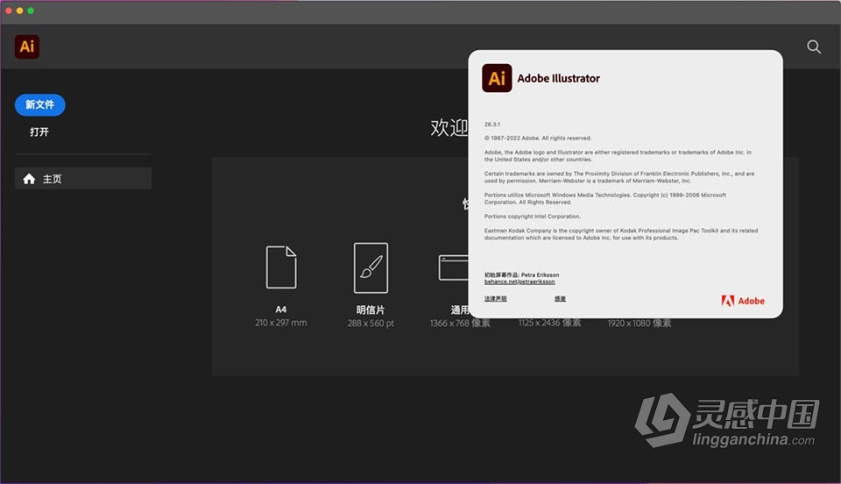
Task: Open search with the magnifier icon
Action: (x=814, y=46)
